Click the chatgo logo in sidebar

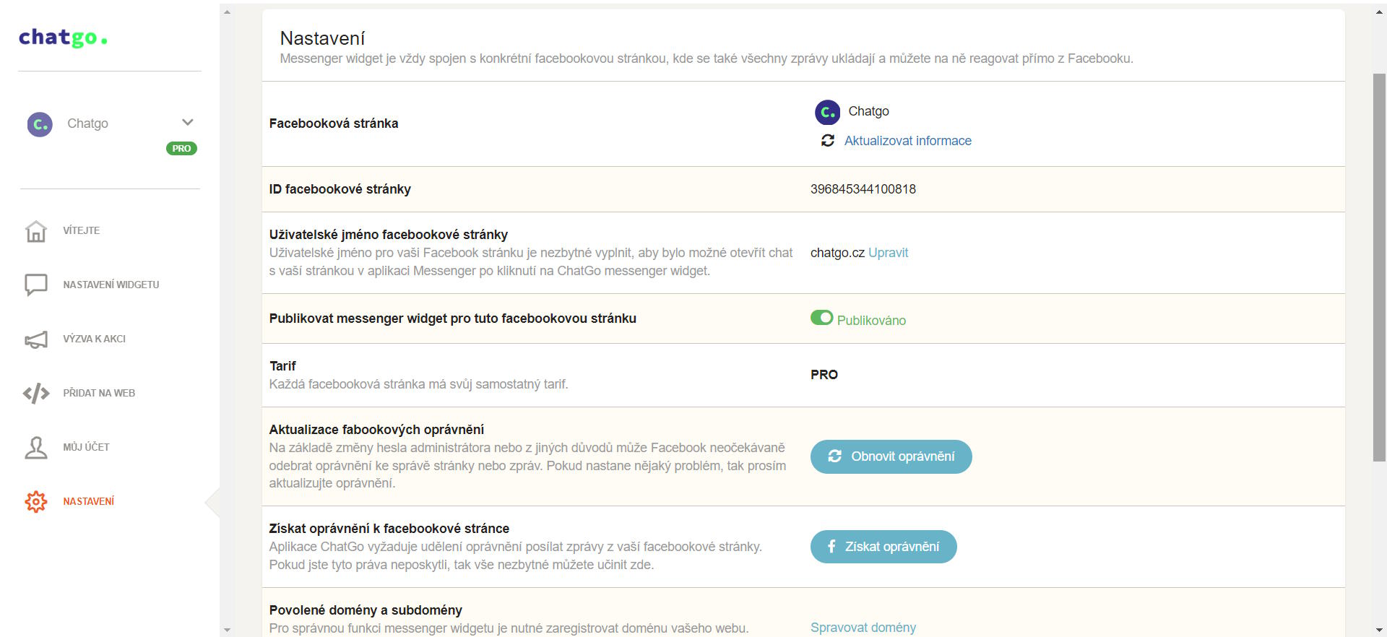pyautogui.click(x=63, y=38)
